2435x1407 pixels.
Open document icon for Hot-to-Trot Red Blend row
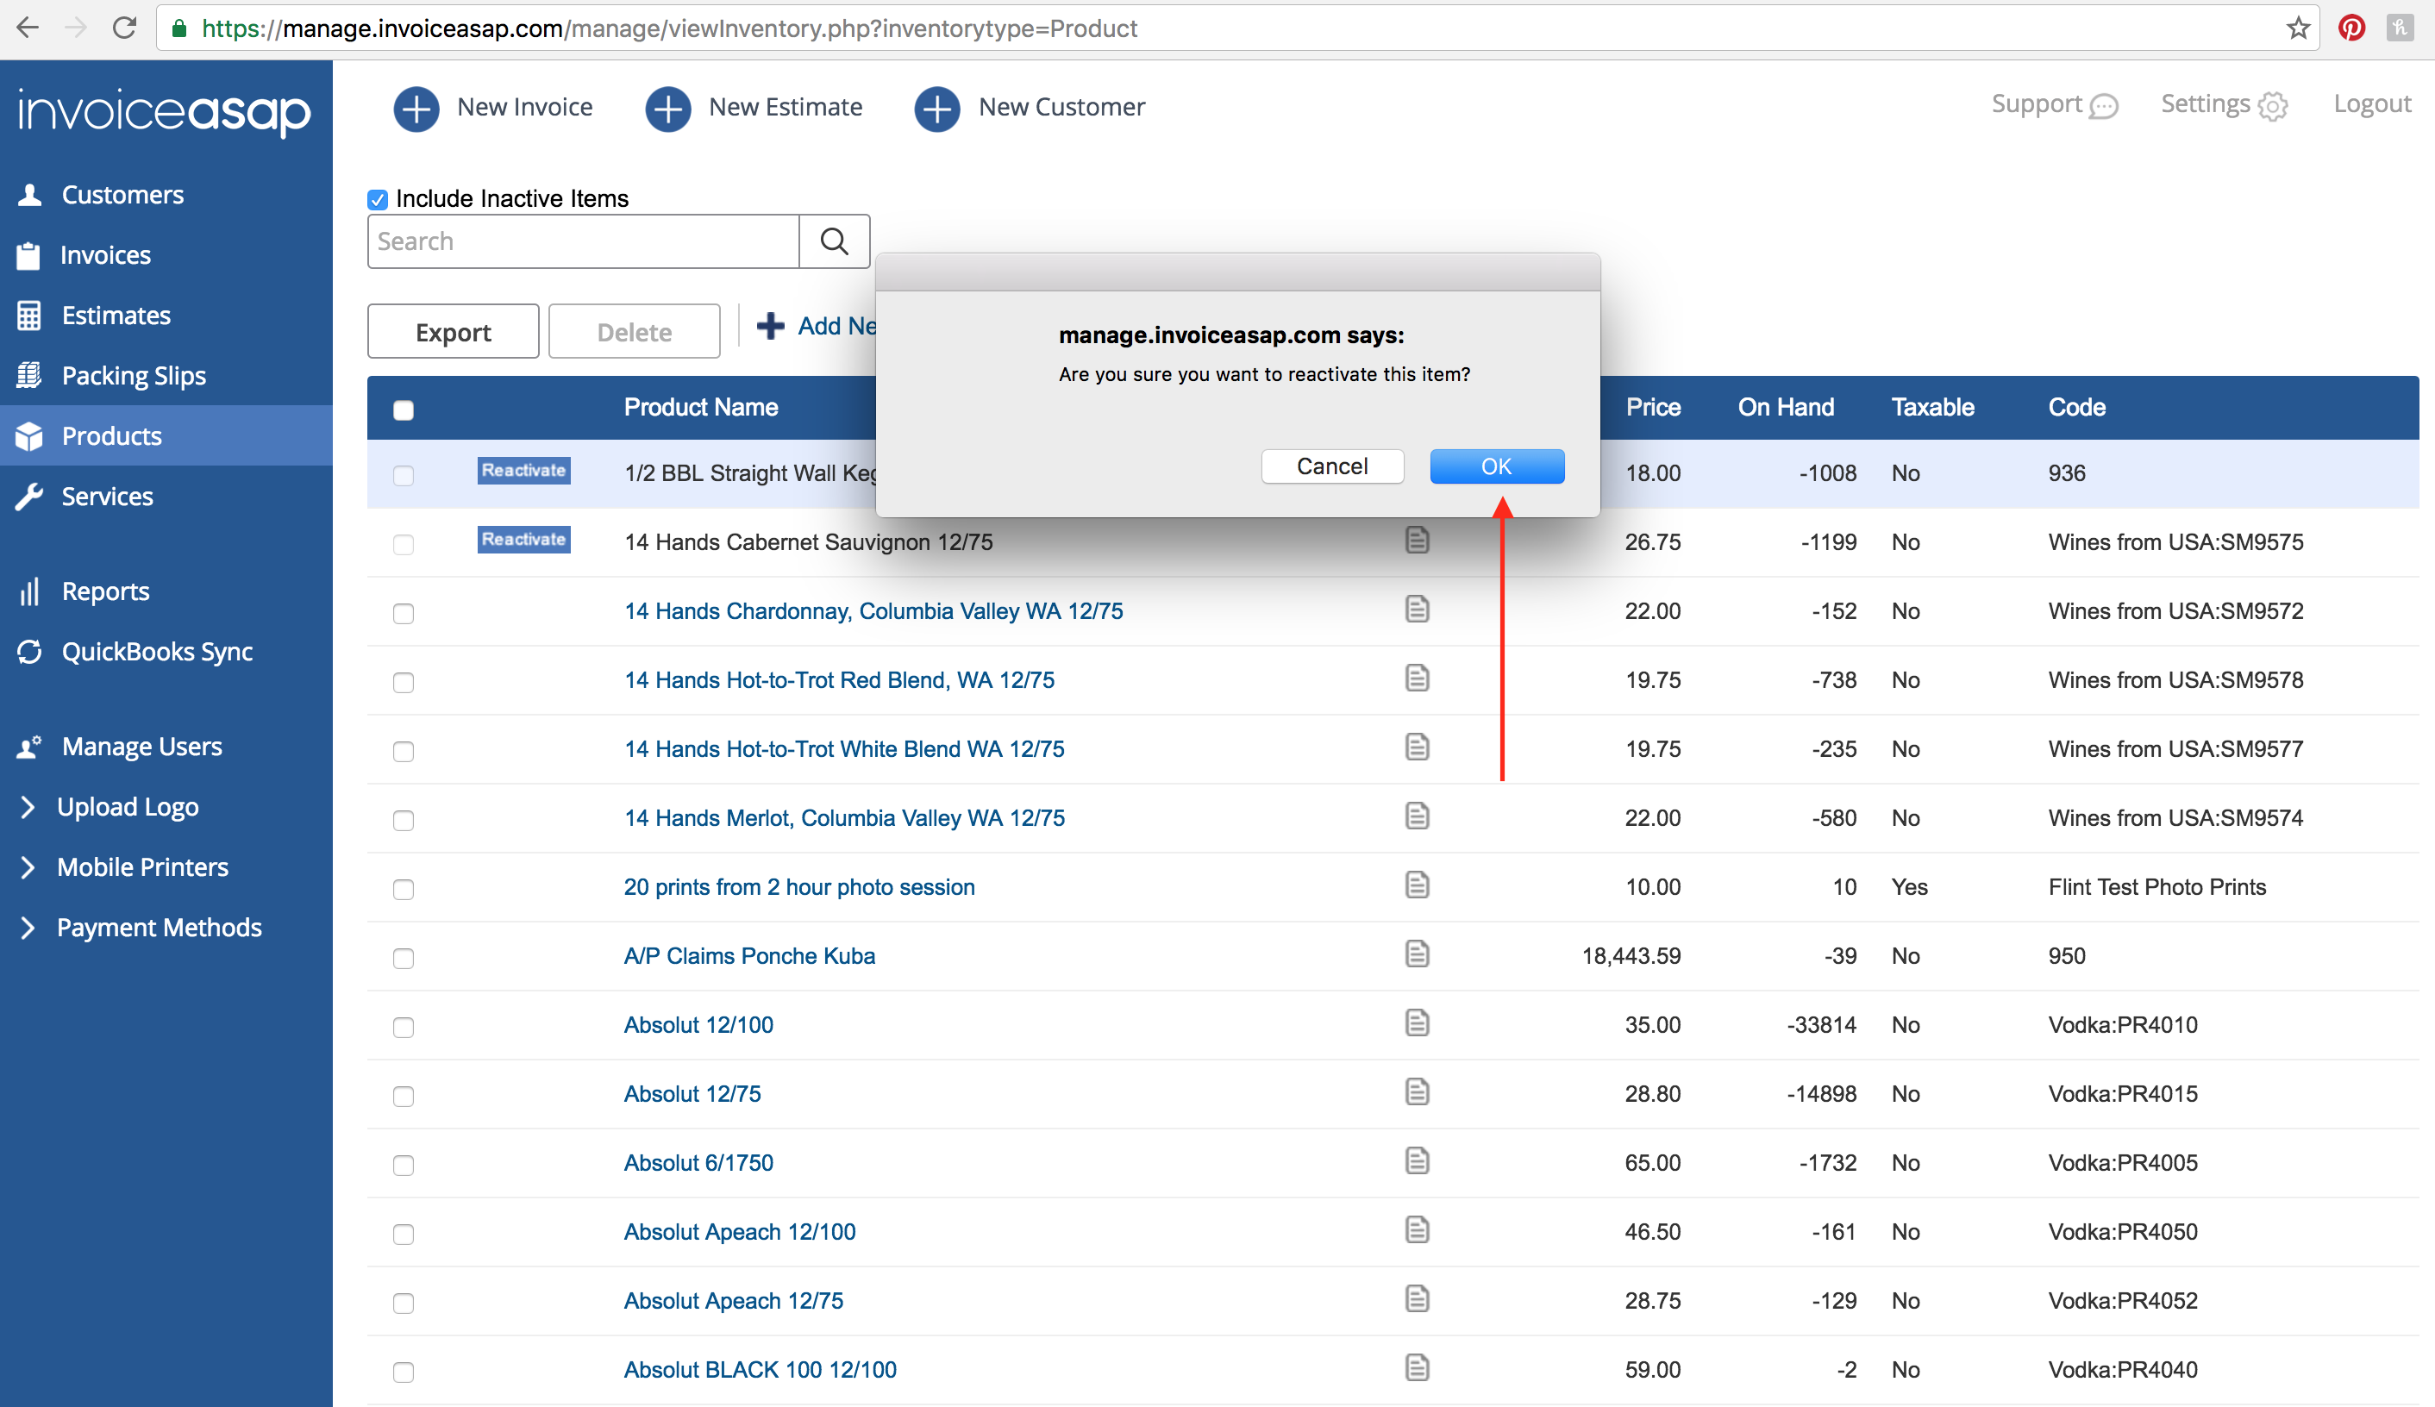click(x=1417, y=678)
